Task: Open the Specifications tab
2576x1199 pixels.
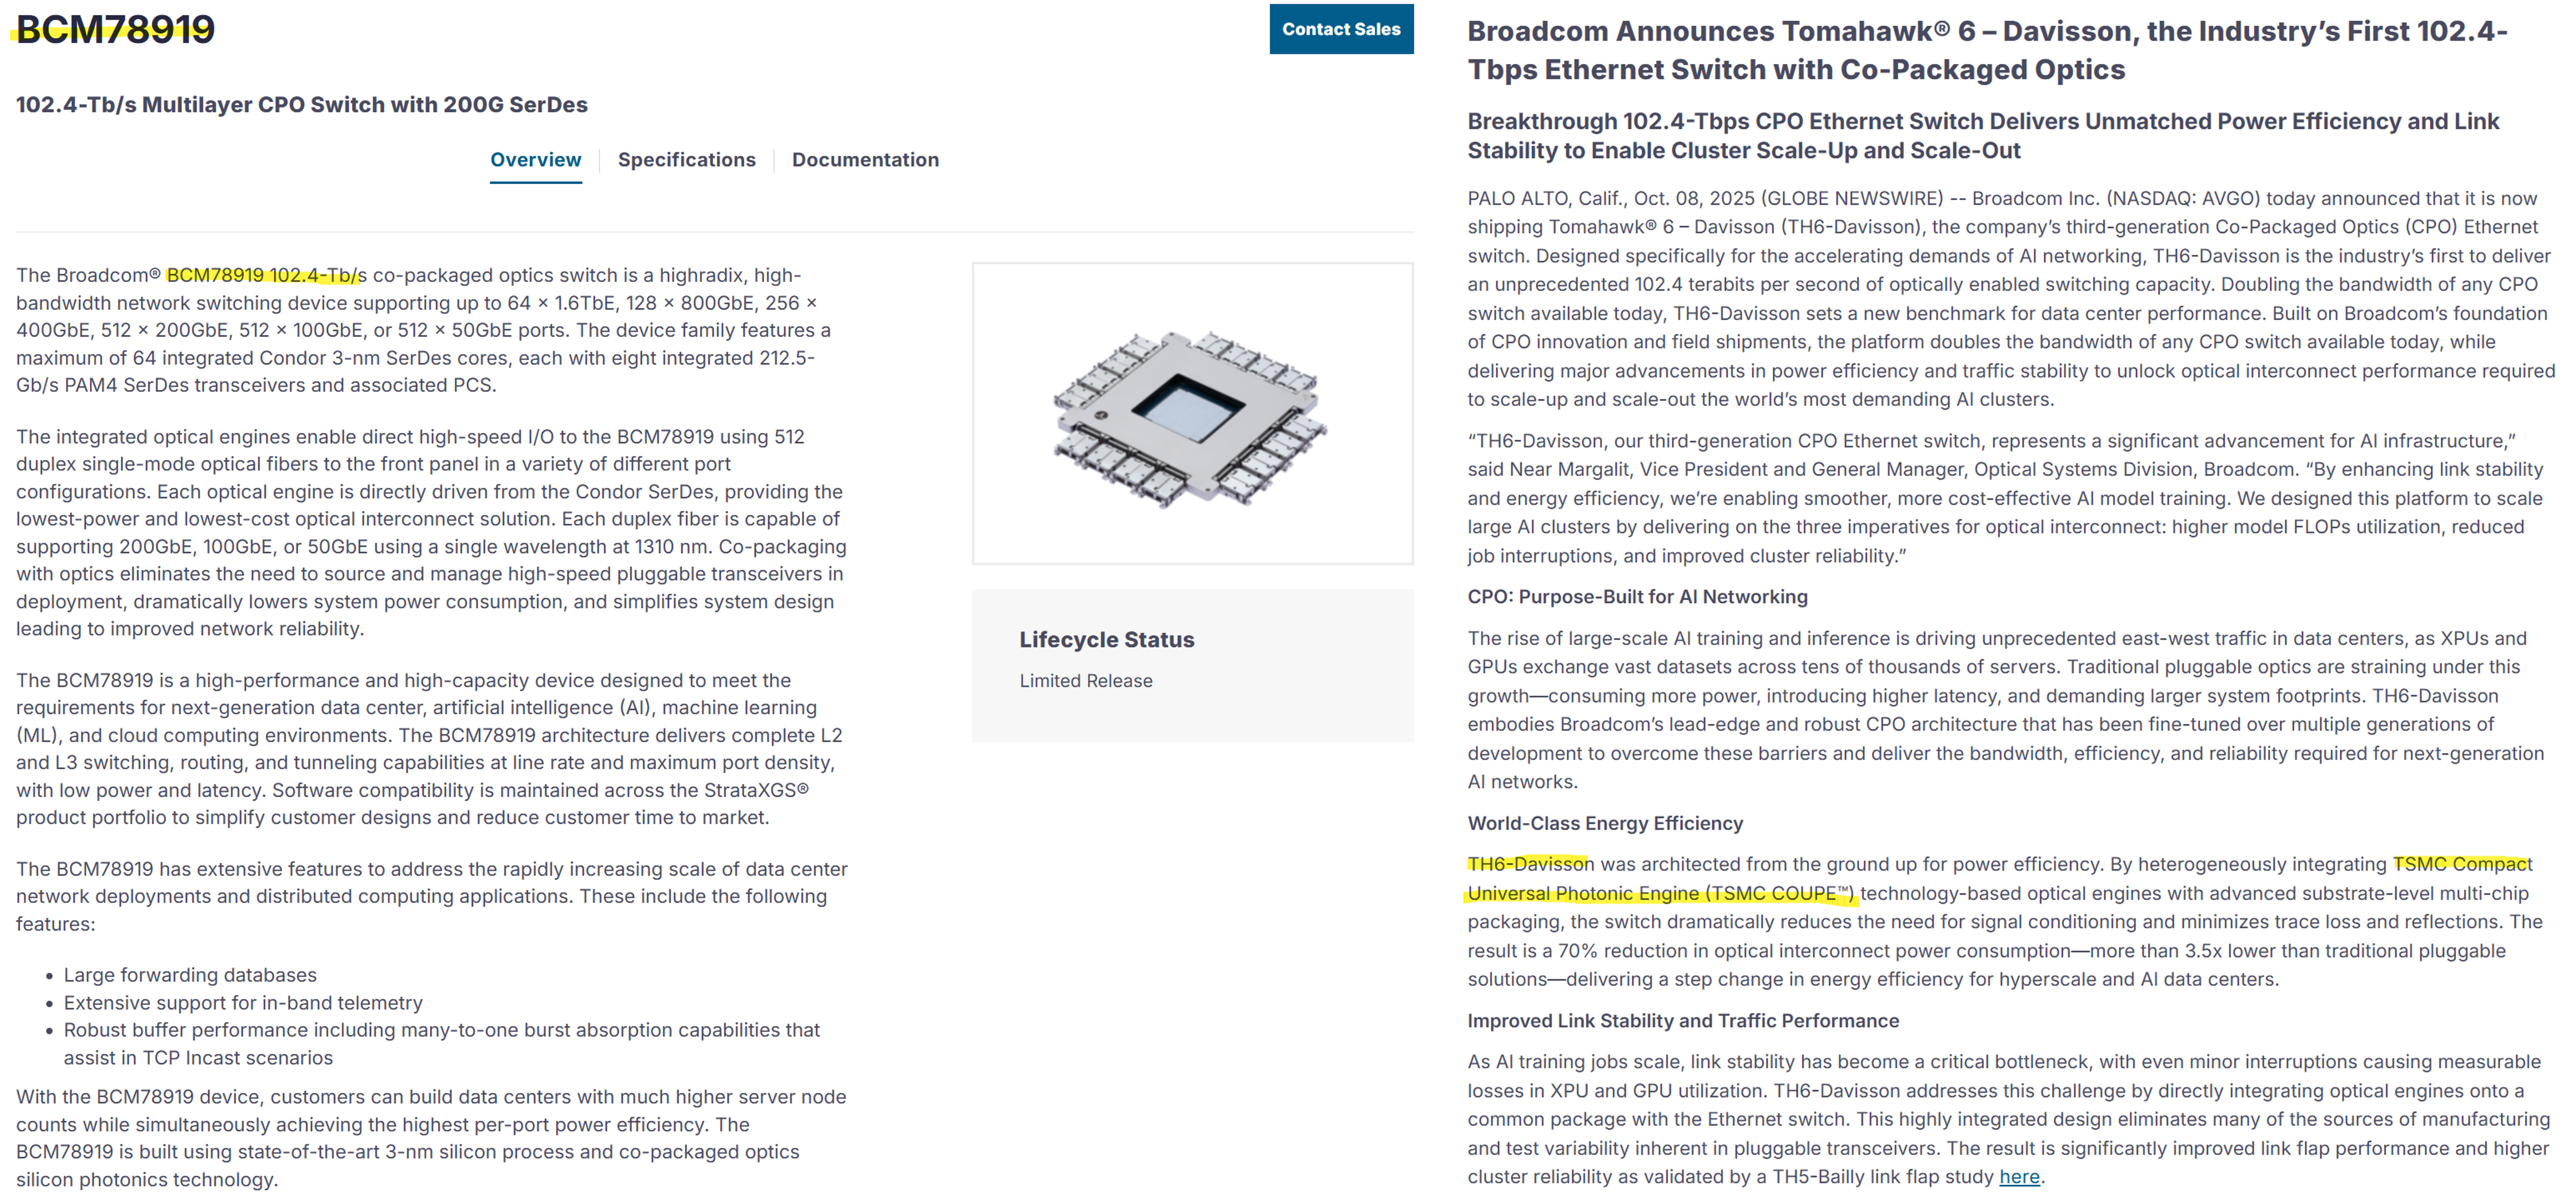Action: click(x=686, y=160)
